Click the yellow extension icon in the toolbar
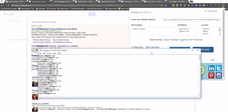 click(173, 5)
